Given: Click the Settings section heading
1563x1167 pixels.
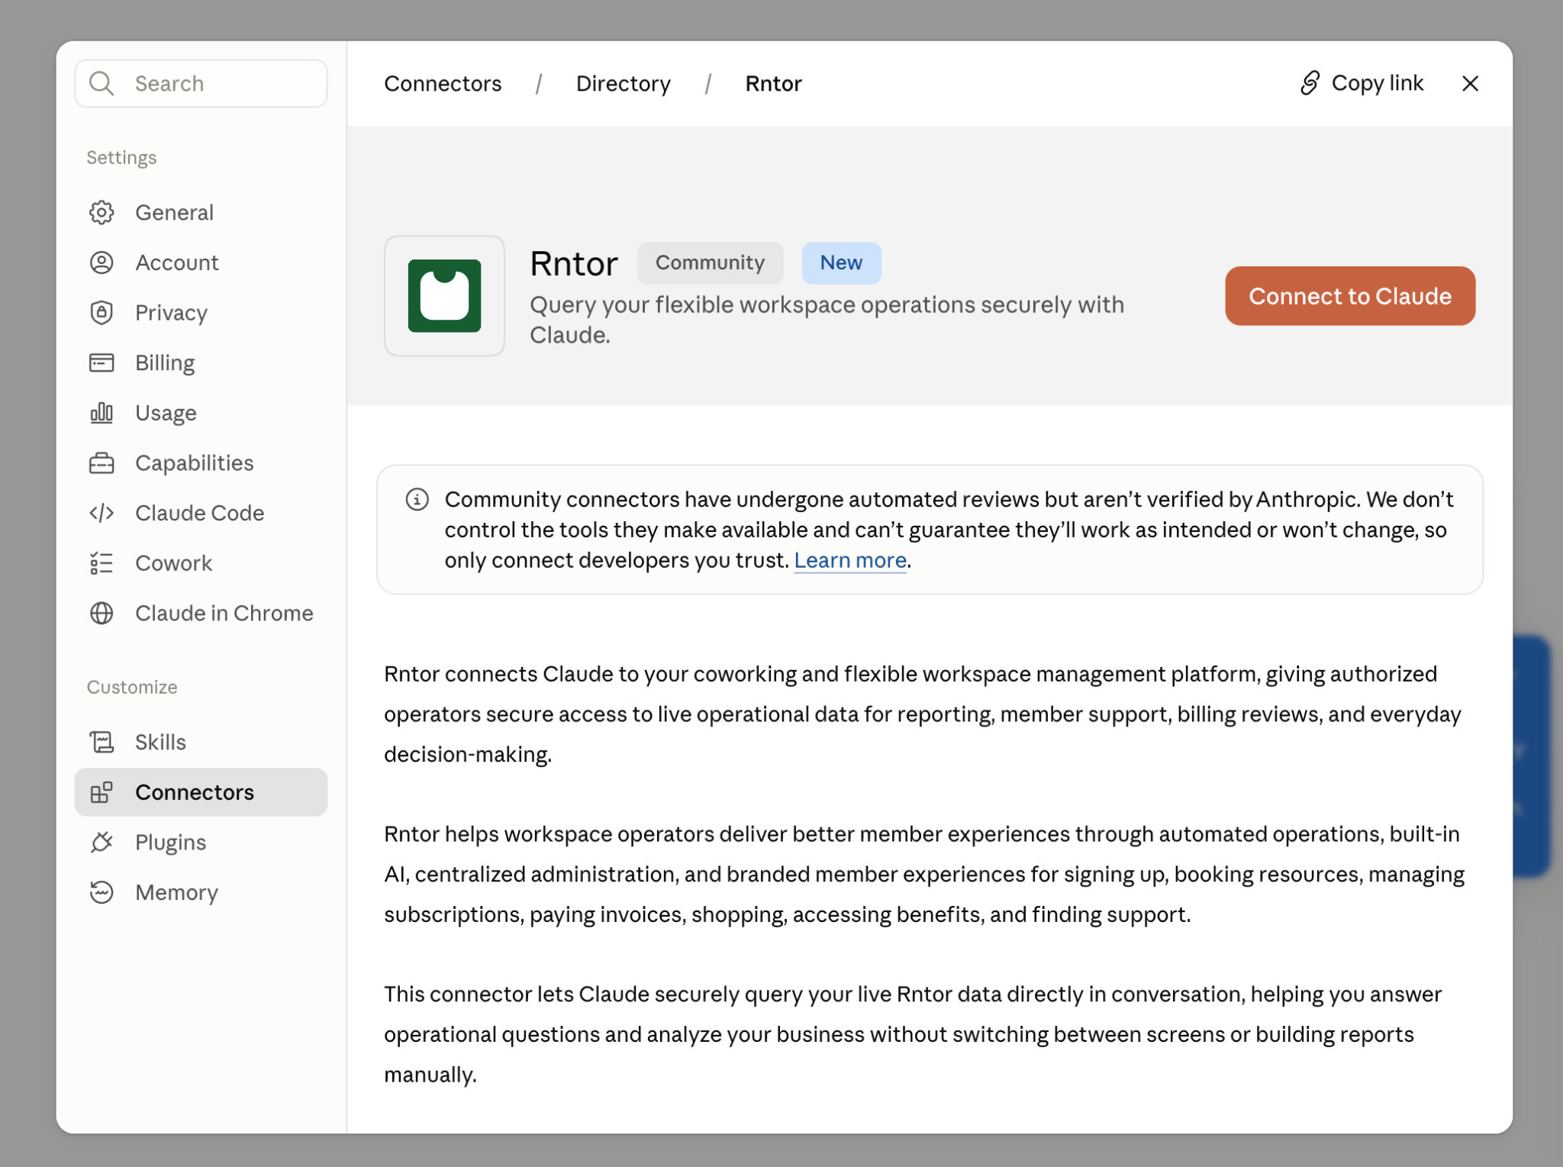Looking at the screenshot, I should pos(121,157).
